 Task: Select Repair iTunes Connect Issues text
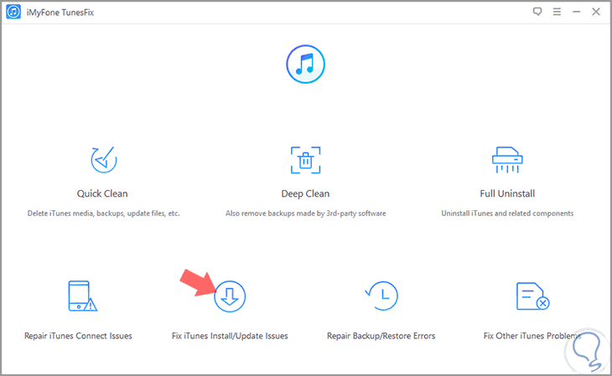[78, 336]
